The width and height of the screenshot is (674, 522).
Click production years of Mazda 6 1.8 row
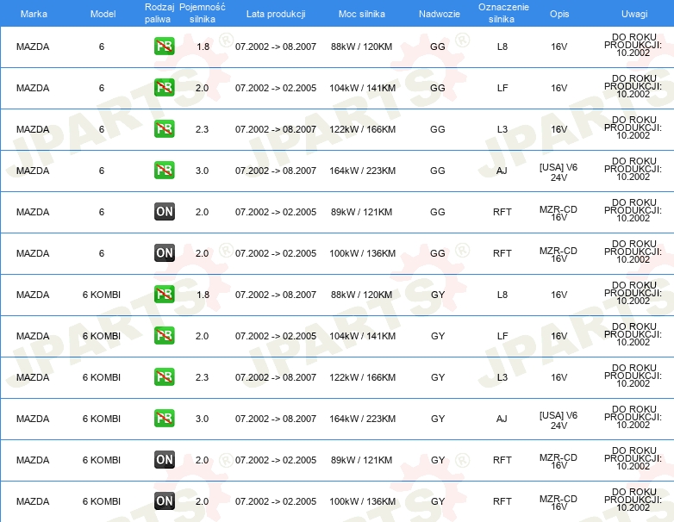pos(276,47)
